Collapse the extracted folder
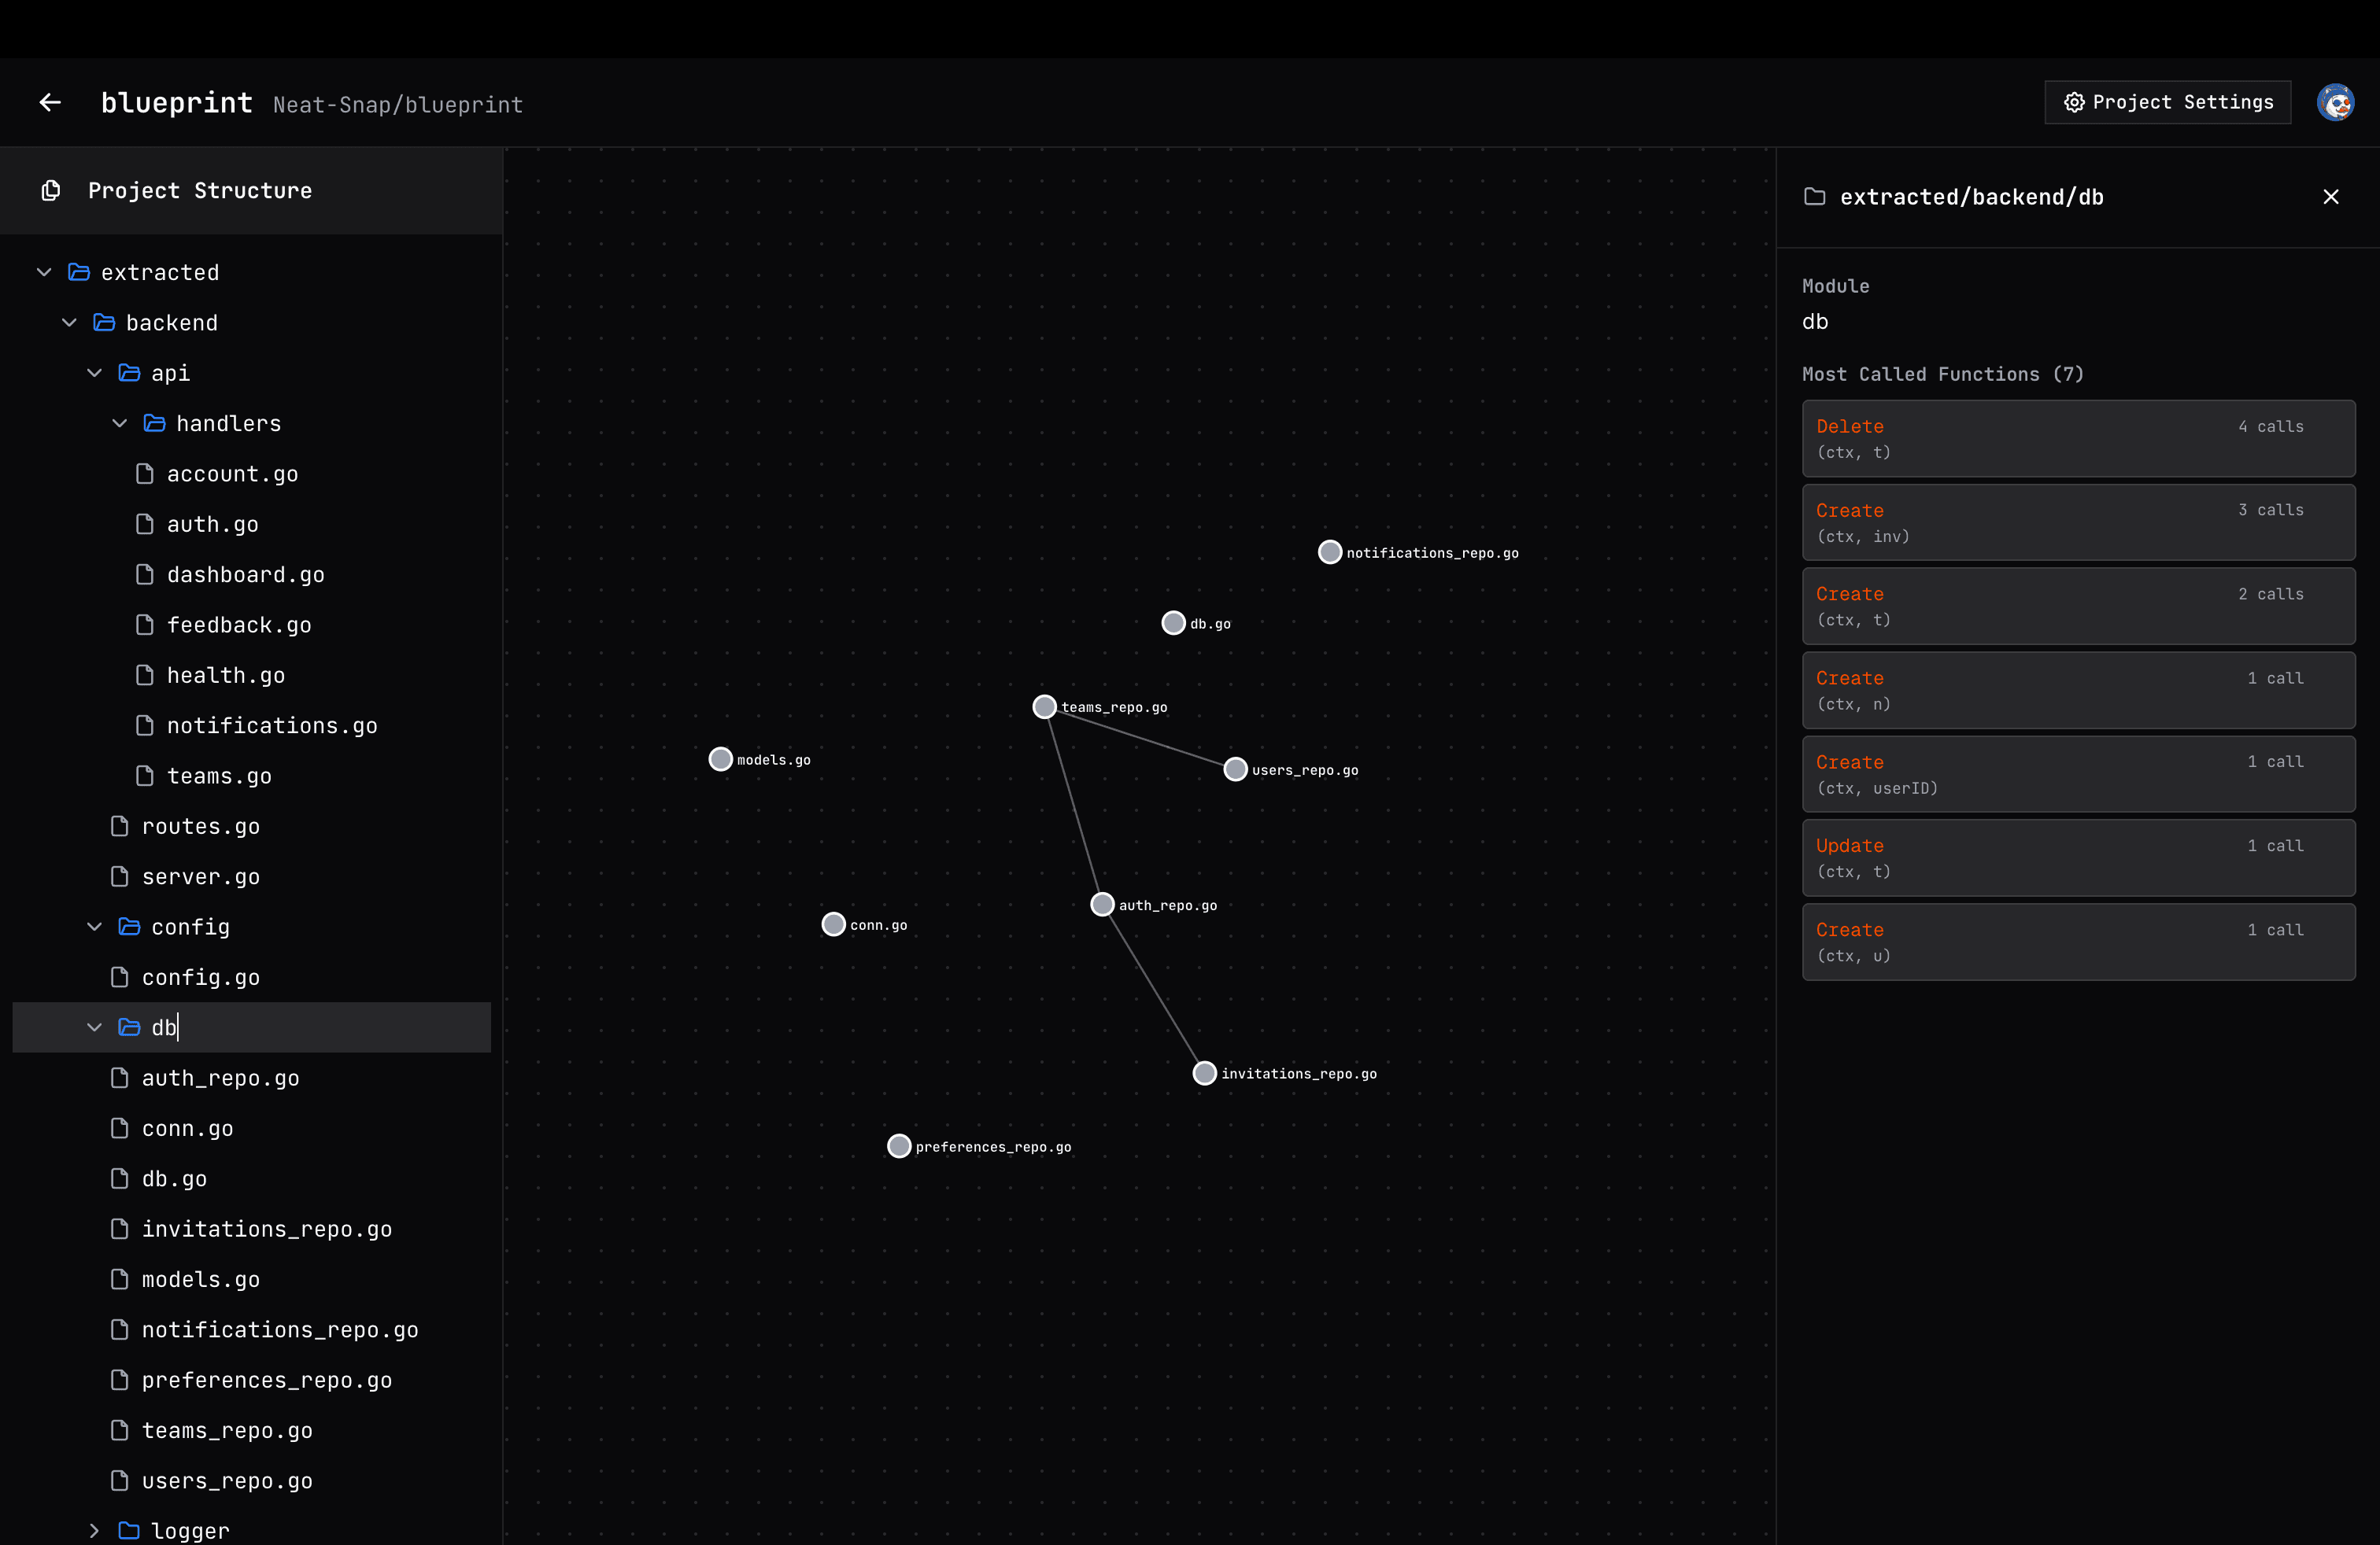 pyautogui.click(x=44, y=272)
